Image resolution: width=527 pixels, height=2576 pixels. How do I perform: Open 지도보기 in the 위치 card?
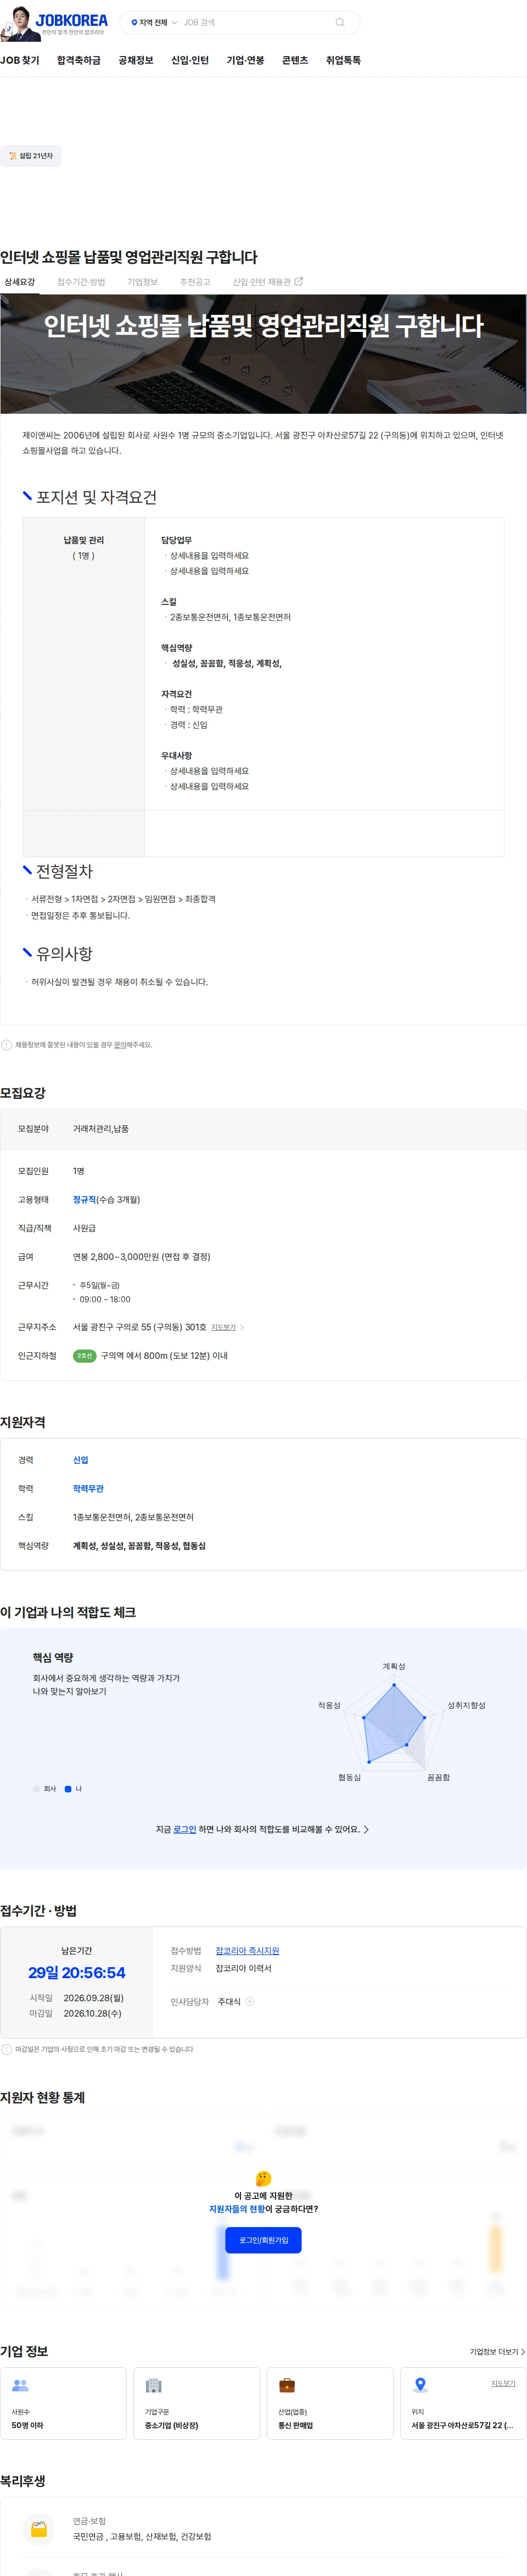click(503, 2384)
